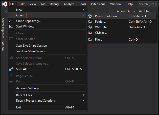Click the Project/Solution submenu icon
This screenshot has width=159, height=115.
[x=90, y=16]
